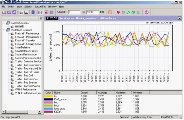
Task: Click the Scaling maximum field showing 3508
Action: (x=93, y=12)
